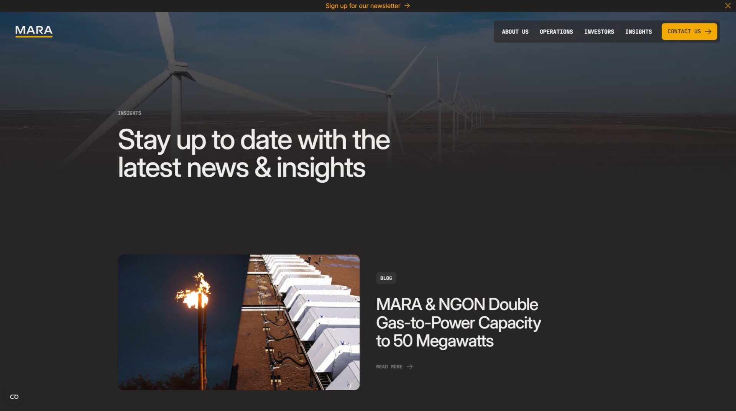Select the BLOG category tag
Image resolution: width=736 pixels, height=411 pixels.
pyautogui.click(x=386, y=278)
